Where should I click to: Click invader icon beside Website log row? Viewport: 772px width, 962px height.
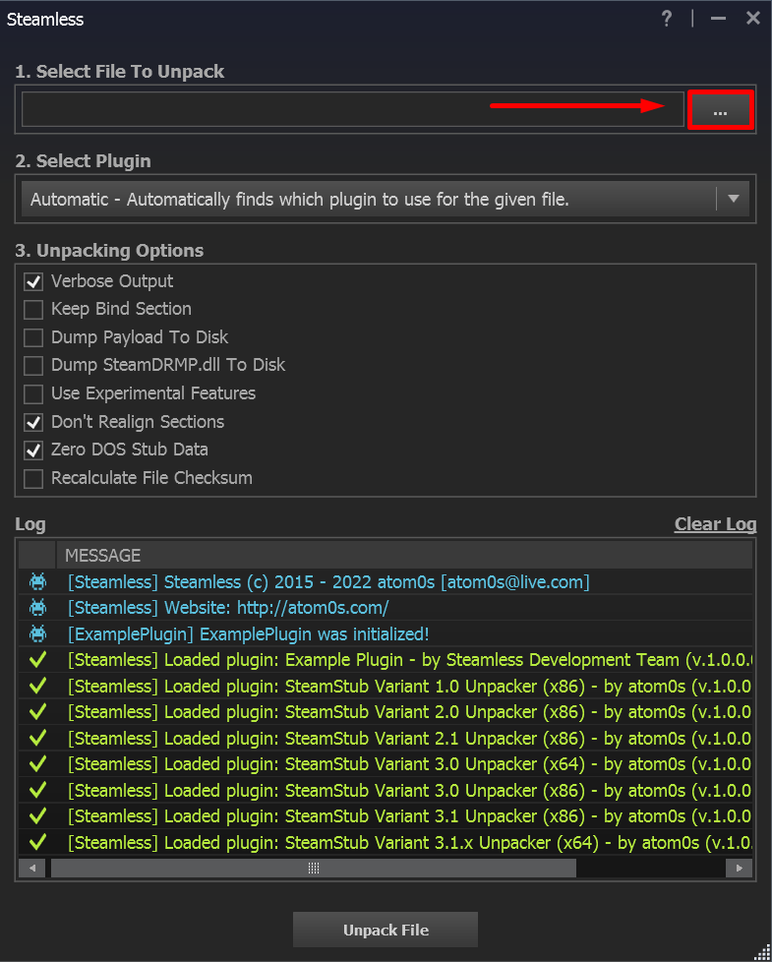(x=38, y=607)
